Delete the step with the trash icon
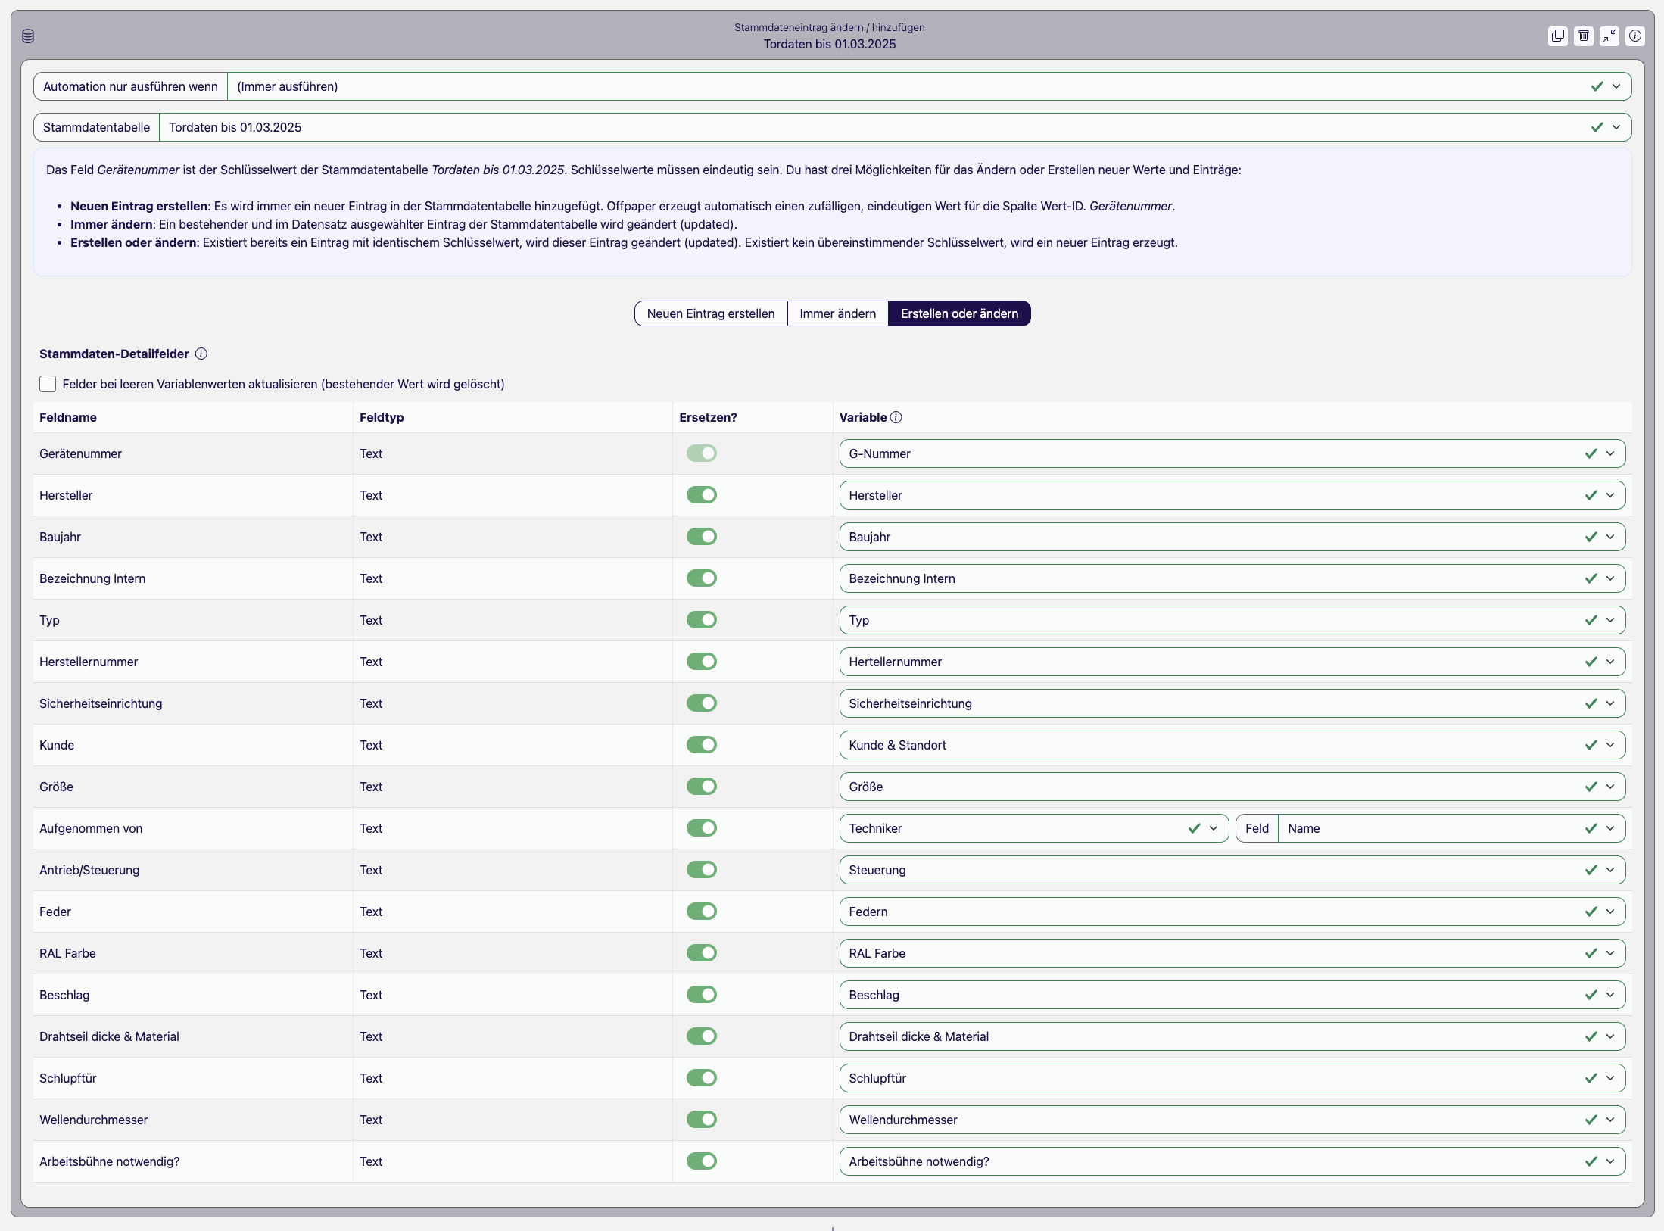The width and height of the screenshot is (1664, 1231). tap(1584, 36)
